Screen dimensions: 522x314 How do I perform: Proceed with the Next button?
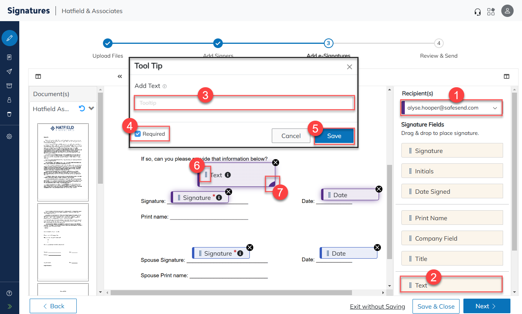point(487,306)
